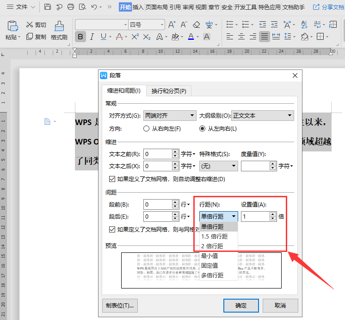The image size is (345, 320).
Task: Align text right in ribbon
Action: point(253,37)
